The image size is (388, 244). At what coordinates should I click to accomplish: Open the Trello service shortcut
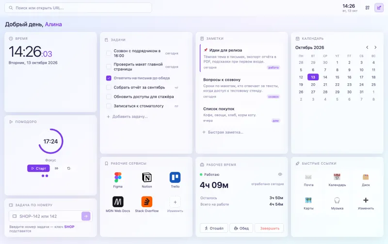175,180
